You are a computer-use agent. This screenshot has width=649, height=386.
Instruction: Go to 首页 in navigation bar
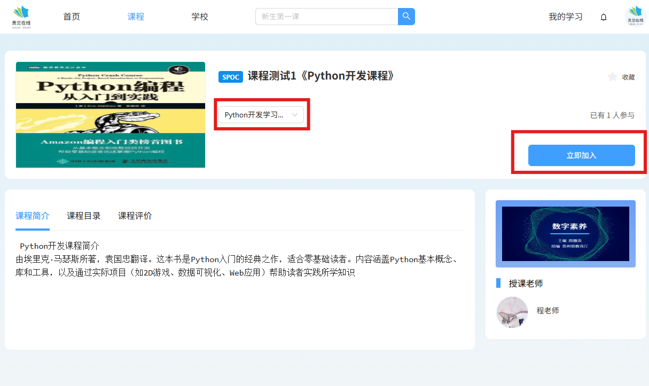(72, 17)
